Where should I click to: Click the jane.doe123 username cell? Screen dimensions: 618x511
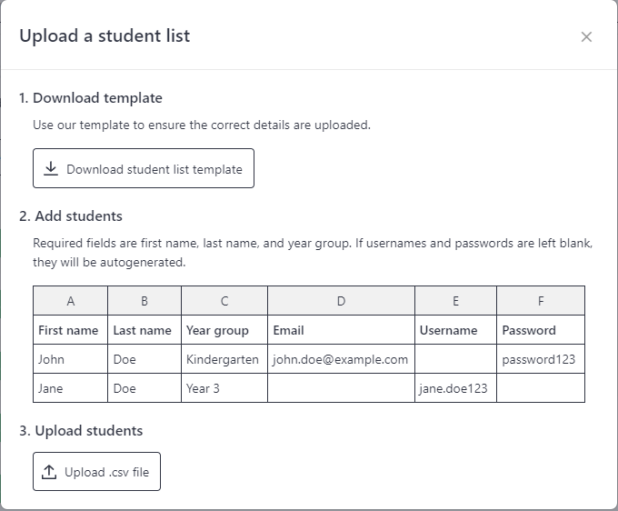[x=455, y=388]
